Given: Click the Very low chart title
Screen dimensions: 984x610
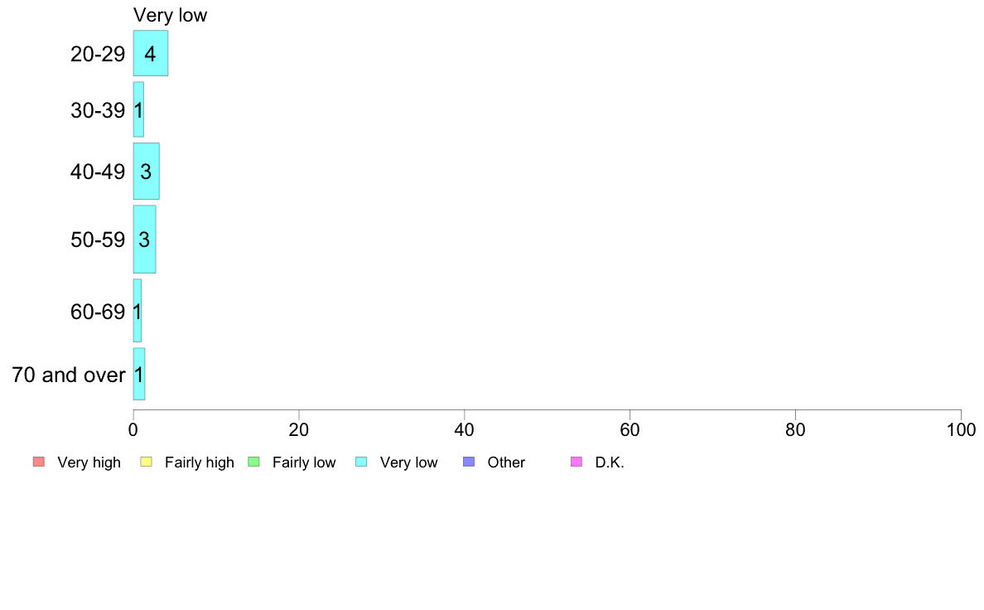Looking at the screenshot, I should (170, 15).
